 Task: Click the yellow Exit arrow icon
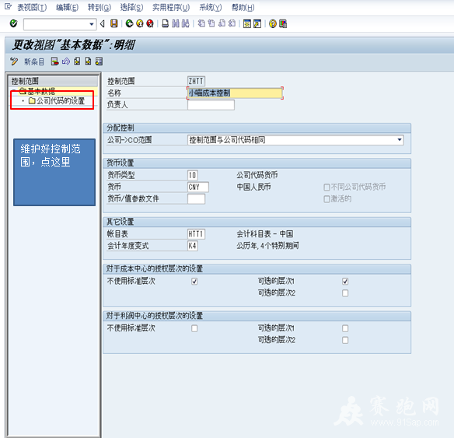tap(140, 23)
